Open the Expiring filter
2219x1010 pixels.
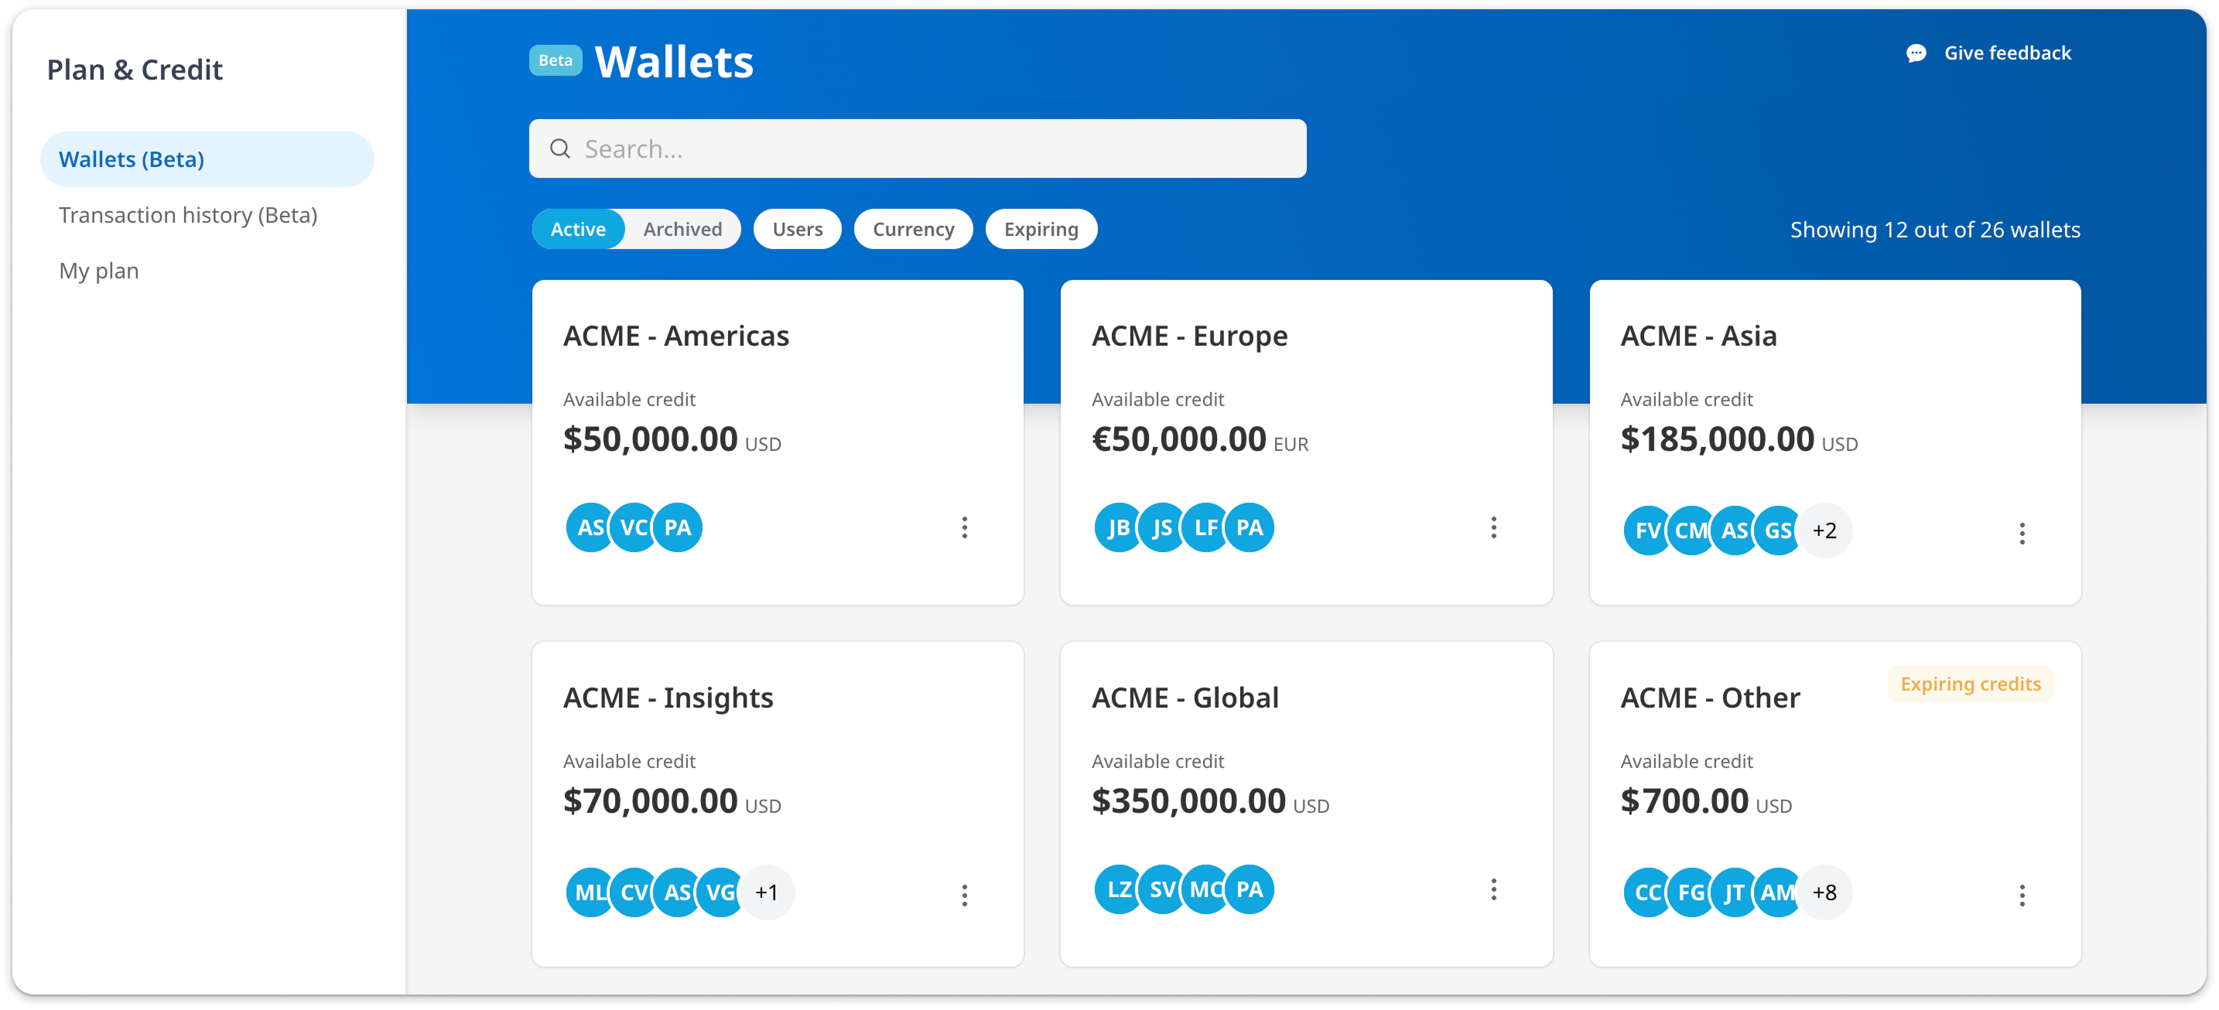click(1041, 229)
